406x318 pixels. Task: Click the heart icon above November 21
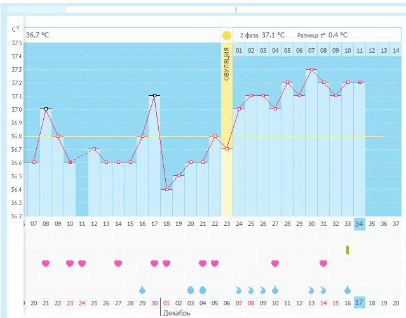point(46,263)
